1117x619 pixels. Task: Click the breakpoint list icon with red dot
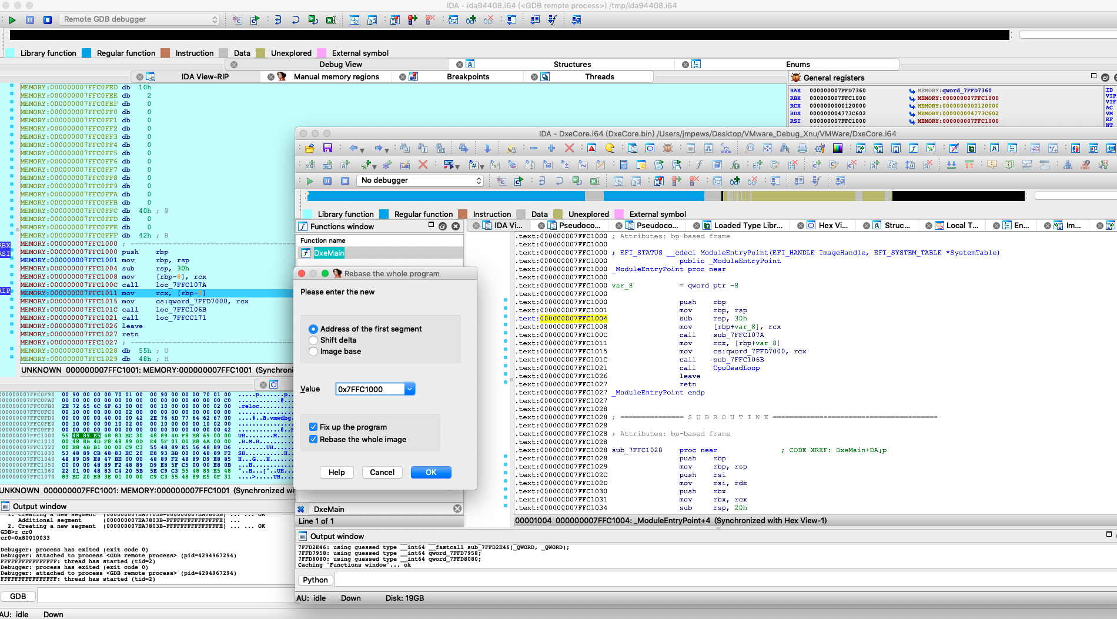[659, 181]
